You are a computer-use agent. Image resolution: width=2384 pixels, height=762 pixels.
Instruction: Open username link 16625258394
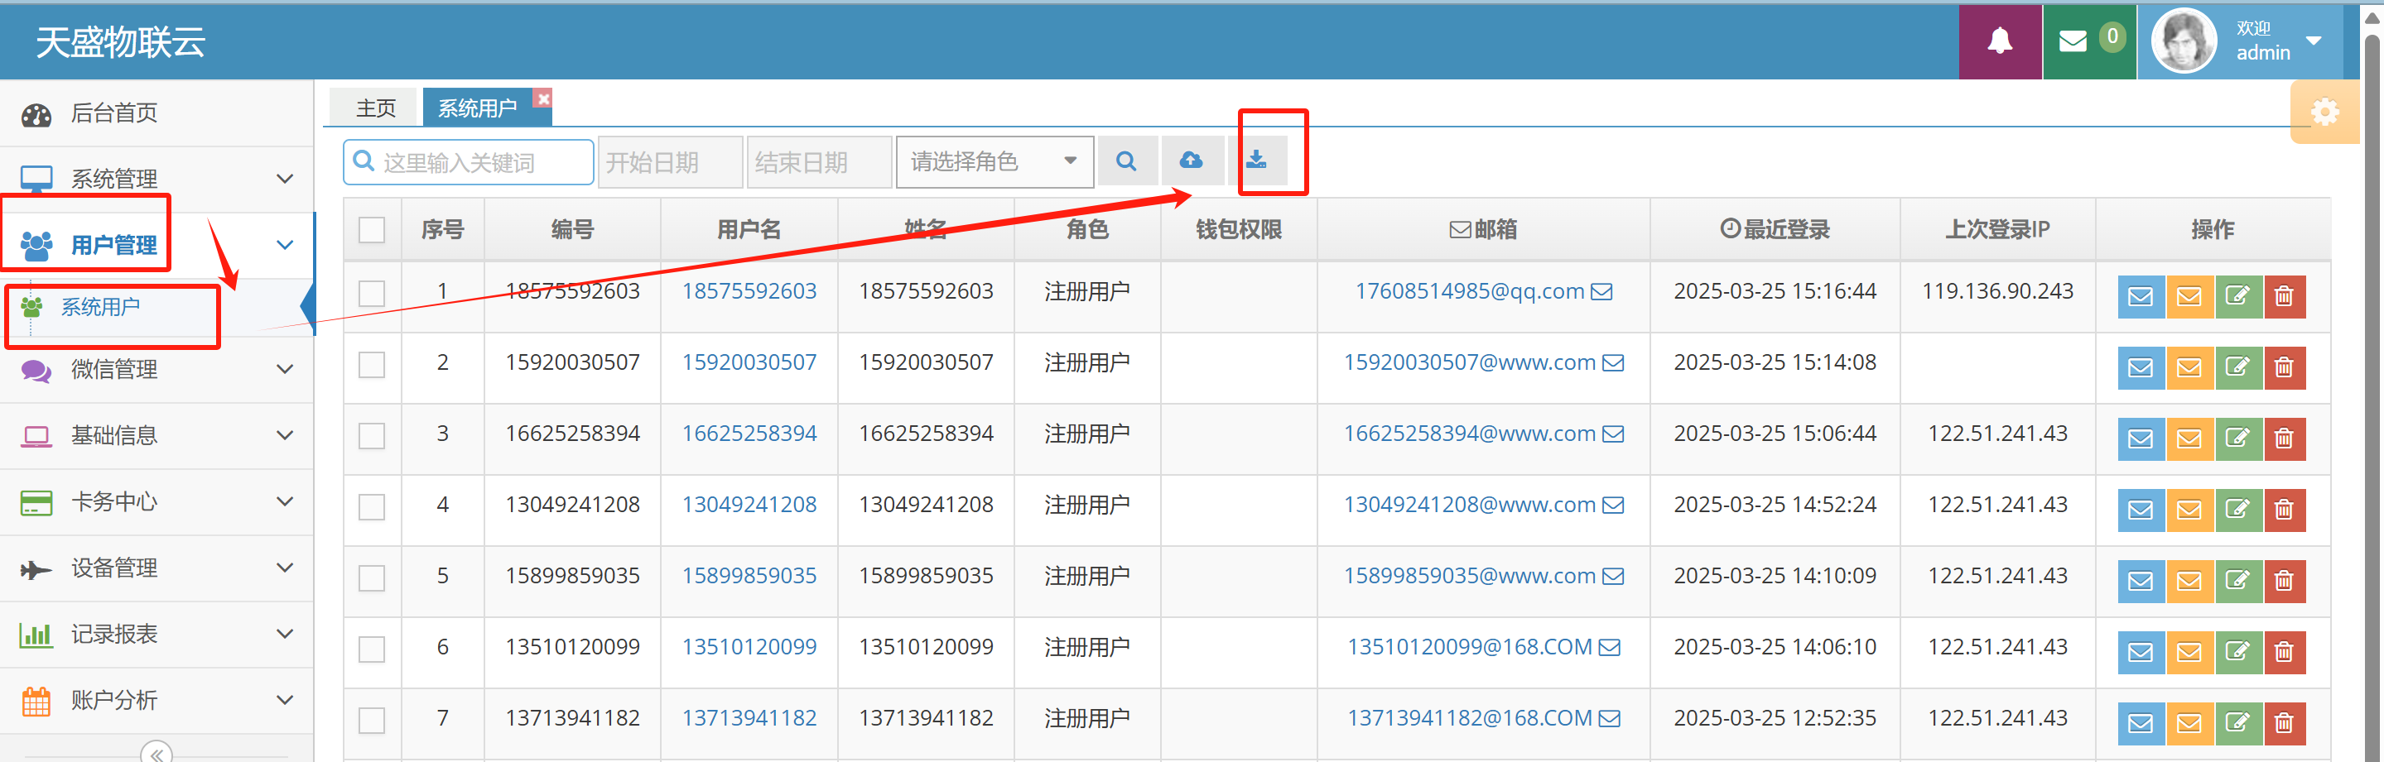click(749, 434)
